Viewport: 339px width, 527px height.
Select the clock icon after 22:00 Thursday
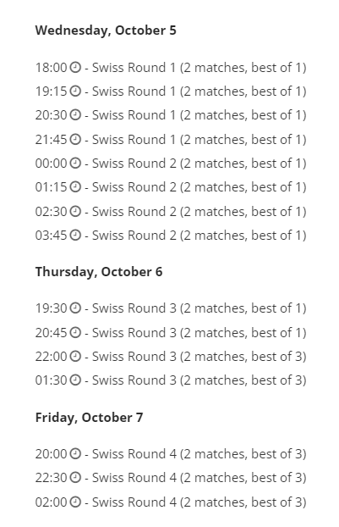[75, 356]
